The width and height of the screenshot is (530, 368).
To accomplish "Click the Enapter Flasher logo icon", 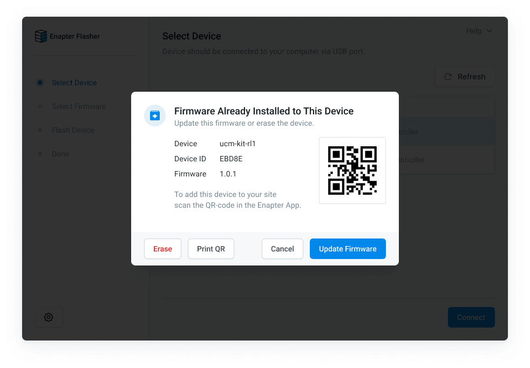I will click(x=41, y=36).
